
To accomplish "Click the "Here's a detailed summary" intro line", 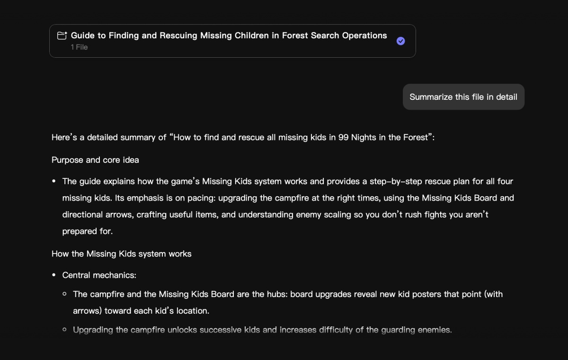I will coord(243,138).
